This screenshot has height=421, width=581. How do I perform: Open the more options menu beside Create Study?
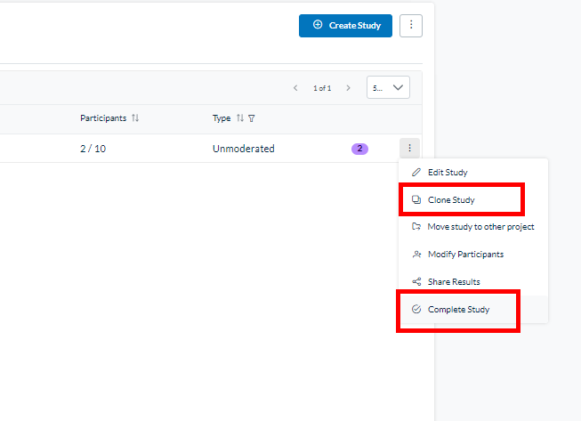point(411,26)
